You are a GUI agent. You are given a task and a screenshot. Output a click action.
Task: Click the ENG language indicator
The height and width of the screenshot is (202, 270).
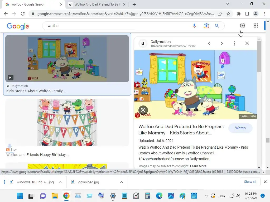click(221, 196)
